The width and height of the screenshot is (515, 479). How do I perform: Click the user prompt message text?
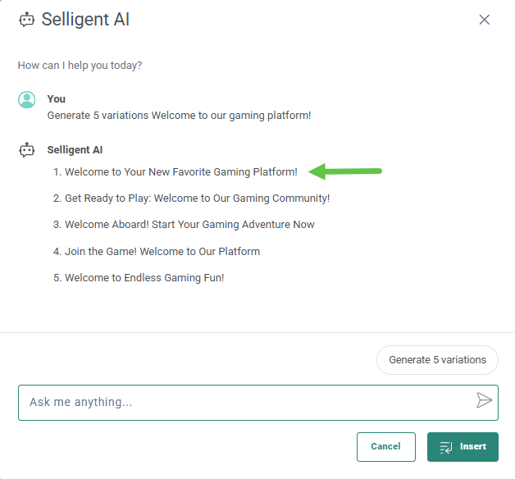click(x=179, y=116)
